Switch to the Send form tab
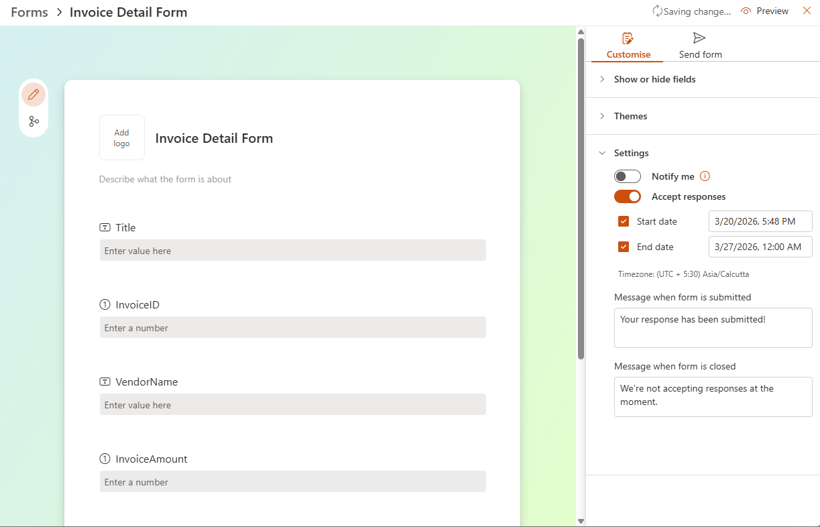The width and height of the screenshot is (820, 527). tap(700, 54)
